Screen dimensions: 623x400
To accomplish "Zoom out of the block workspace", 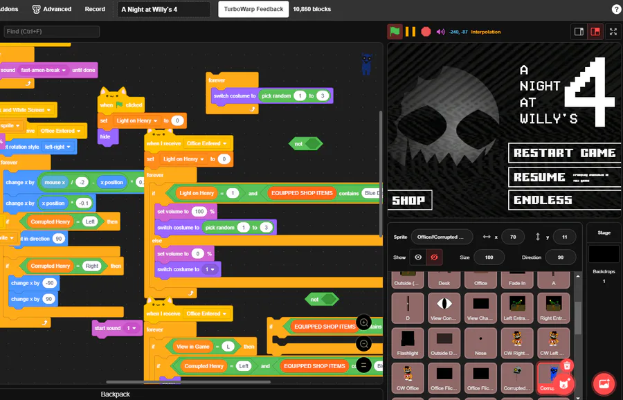I will tap(363, 343).
